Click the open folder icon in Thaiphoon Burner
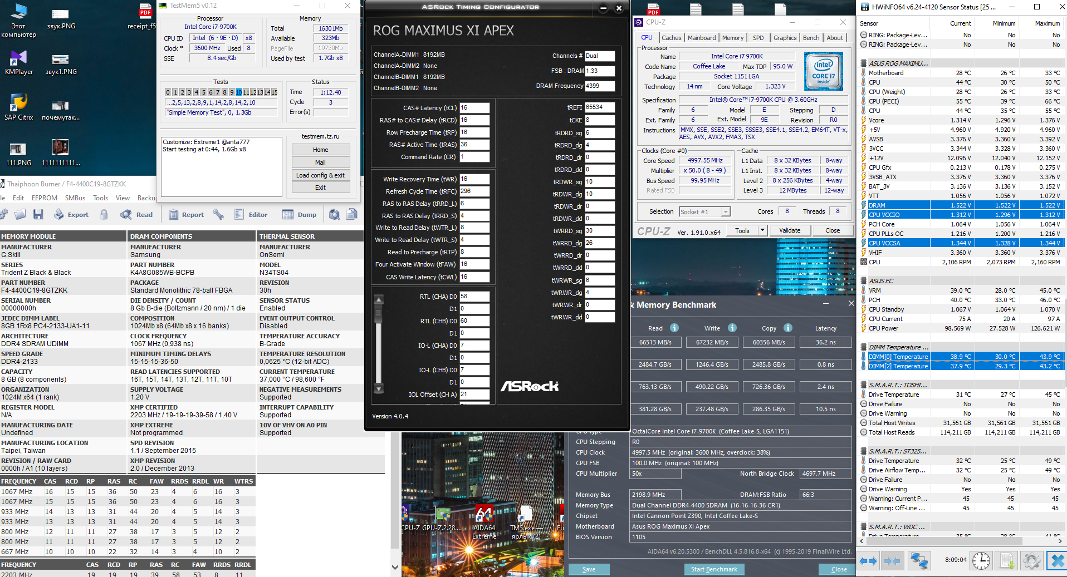Image resolution: width=1067 pixels, height=577 pixels. click(x=20, y=214)
